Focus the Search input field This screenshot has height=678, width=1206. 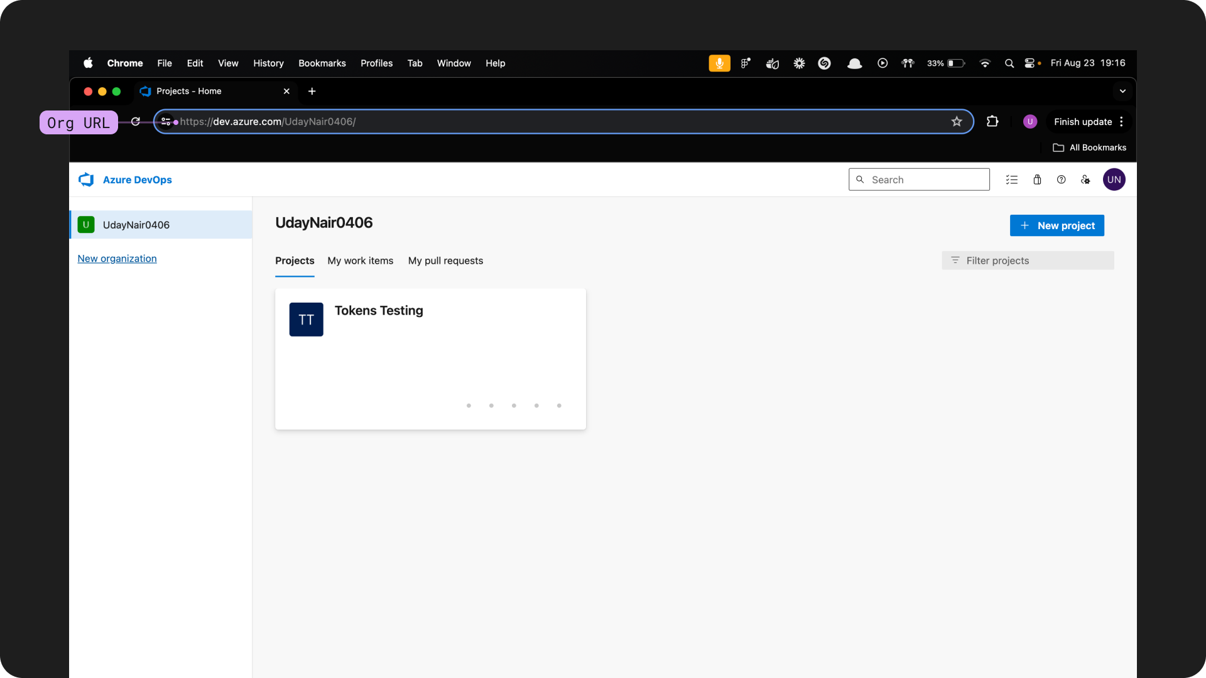[x=919, y=180]
